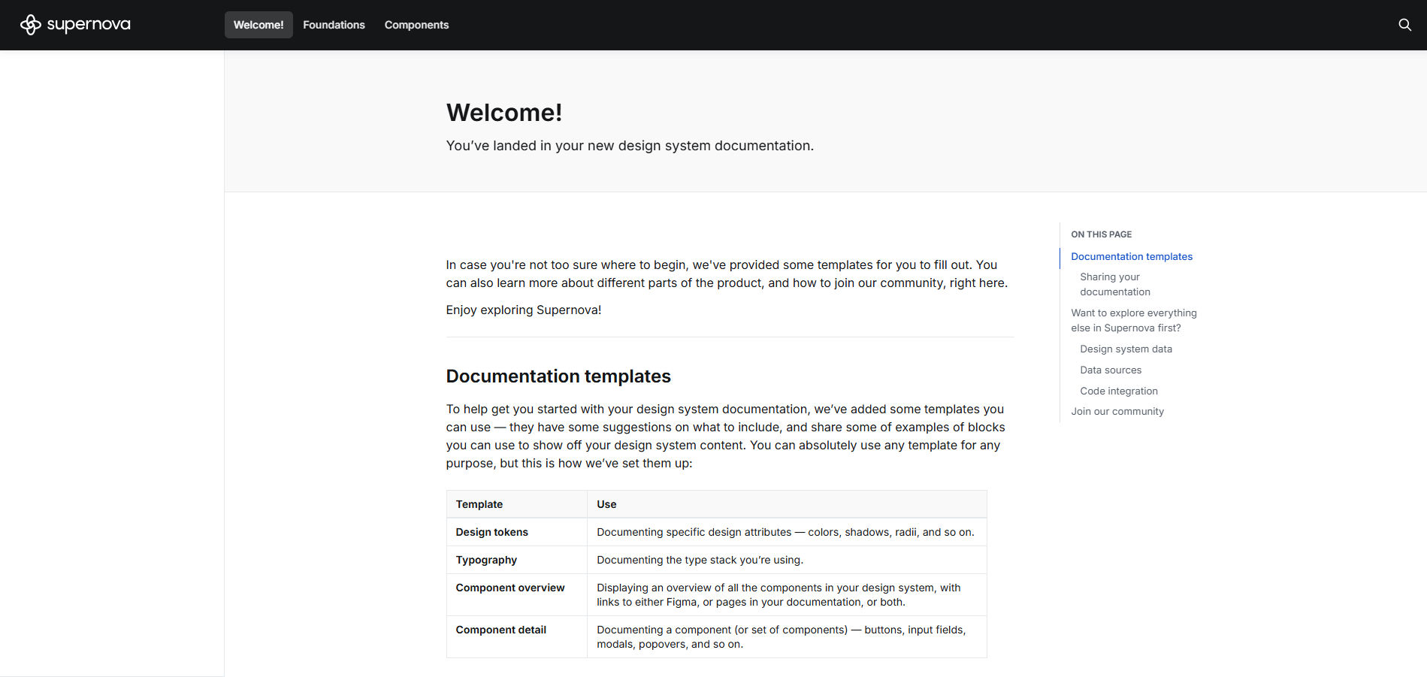Go to Code integration section
Image resolution: width=1427 pixels, height=677 pixels.
[x=1118, y=391]
